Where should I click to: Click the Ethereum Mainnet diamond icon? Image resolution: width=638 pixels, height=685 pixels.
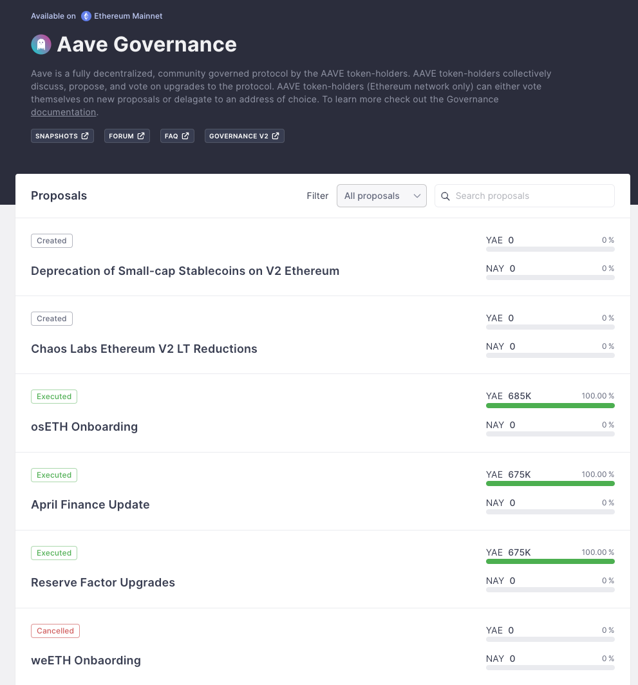click(86, 16)
